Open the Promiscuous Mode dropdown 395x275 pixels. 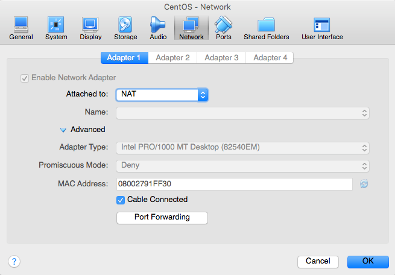point(242,166)
